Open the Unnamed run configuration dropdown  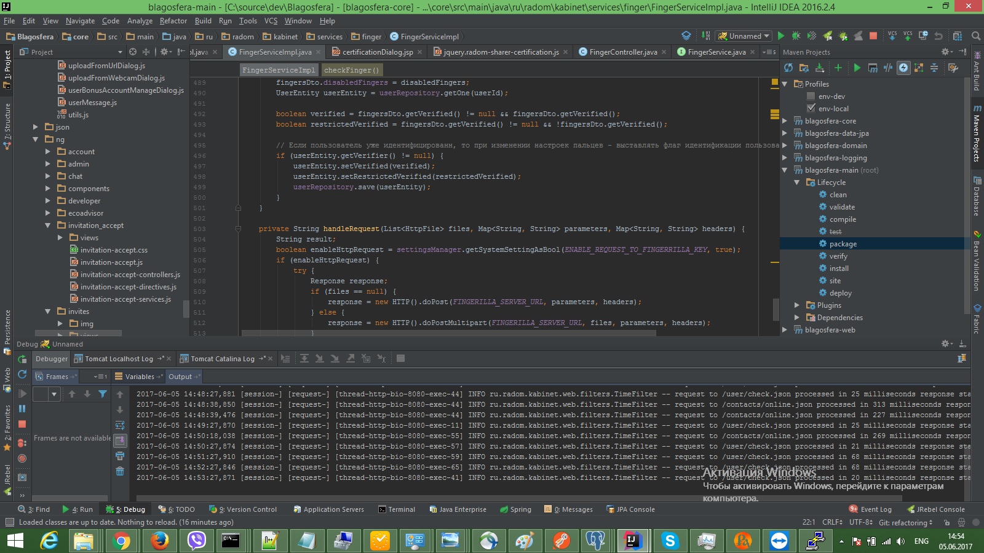(x=744, y=36)
